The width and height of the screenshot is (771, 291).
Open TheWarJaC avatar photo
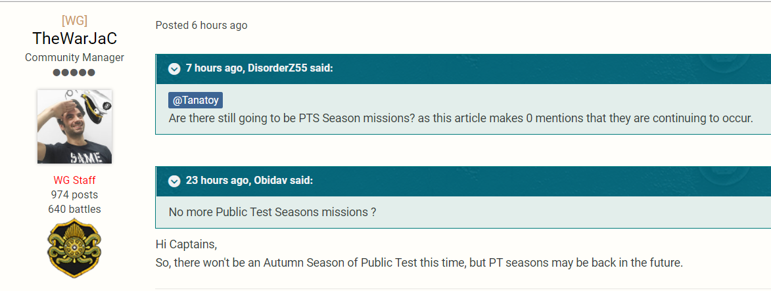(75, 126)
